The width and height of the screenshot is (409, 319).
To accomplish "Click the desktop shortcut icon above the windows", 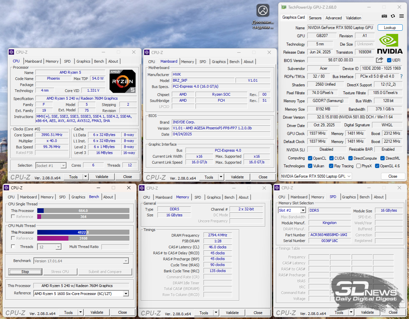I will coord(263,10).
